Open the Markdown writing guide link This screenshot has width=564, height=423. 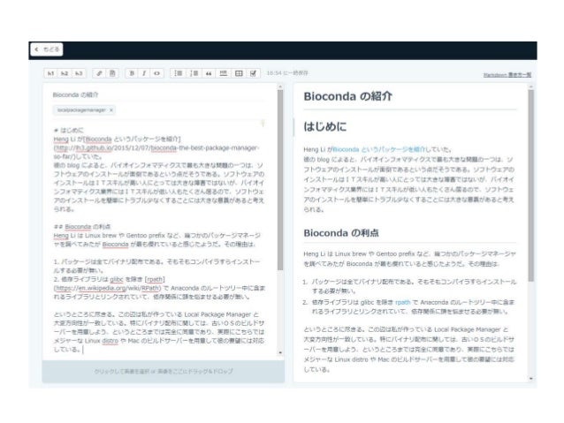click(507, 75)
